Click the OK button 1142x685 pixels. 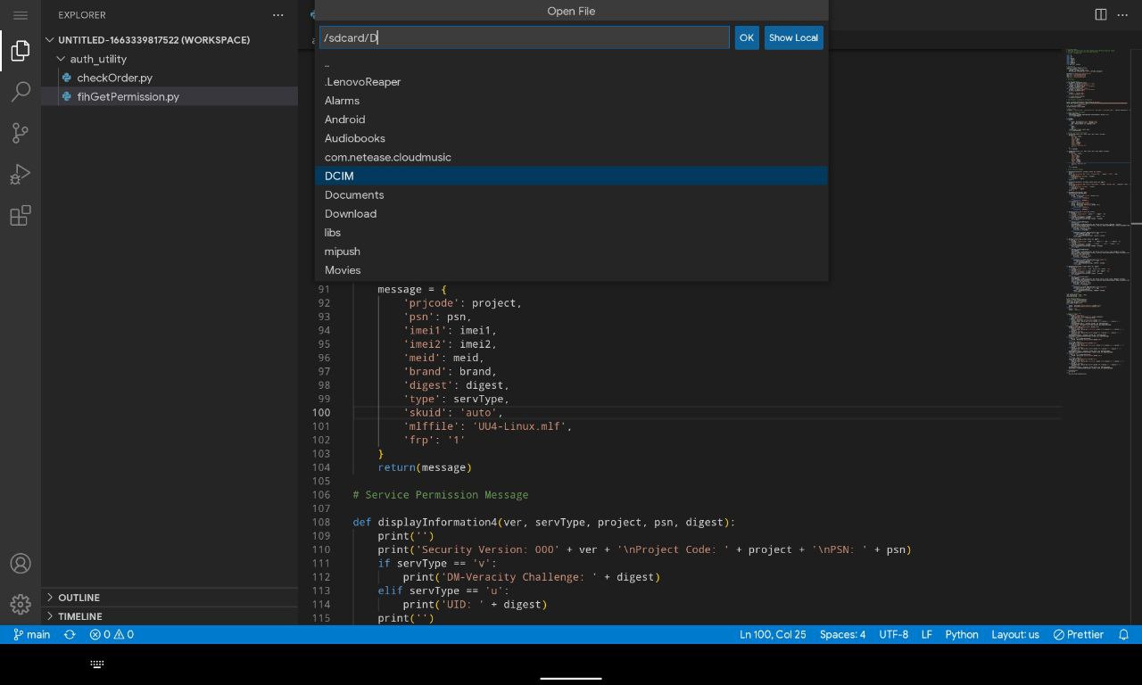click(x=747, y=37)
